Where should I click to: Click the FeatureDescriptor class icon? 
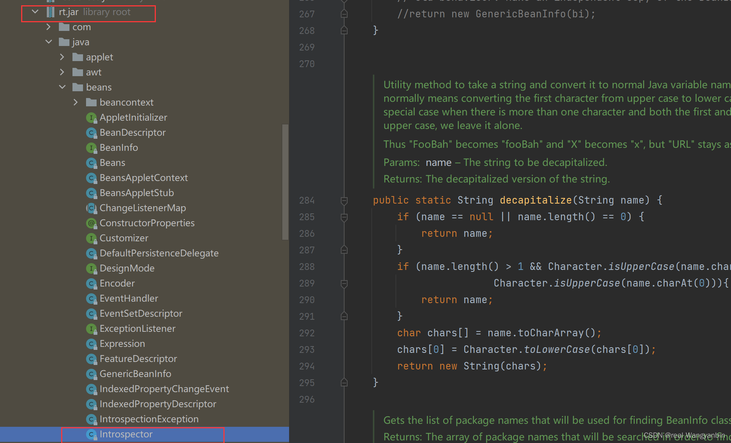(x=91, y=359)
